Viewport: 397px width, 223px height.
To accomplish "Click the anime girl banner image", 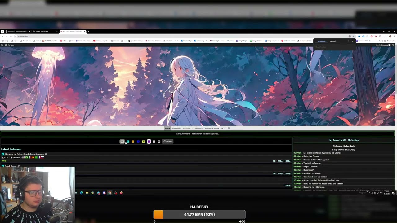I will 197,86.
